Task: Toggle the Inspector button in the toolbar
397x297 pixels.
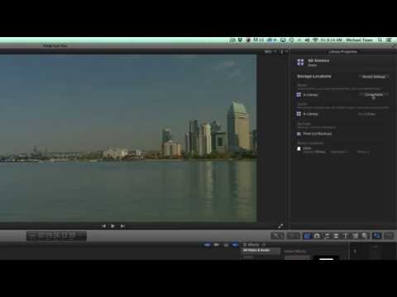Action: click(x=377, y=236)
